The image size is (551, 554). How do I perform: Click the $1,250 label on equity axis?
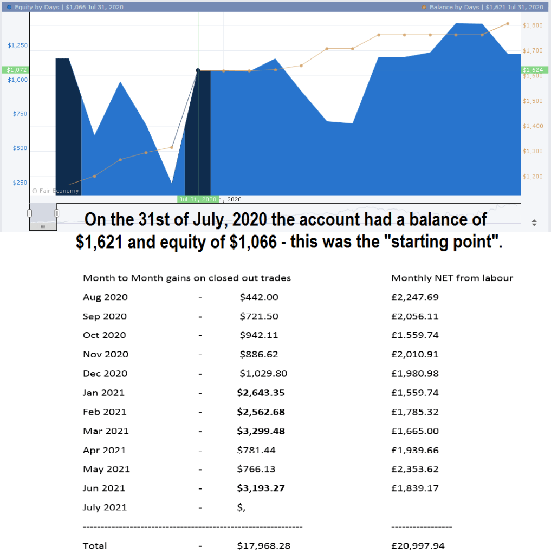pos(18,45)
